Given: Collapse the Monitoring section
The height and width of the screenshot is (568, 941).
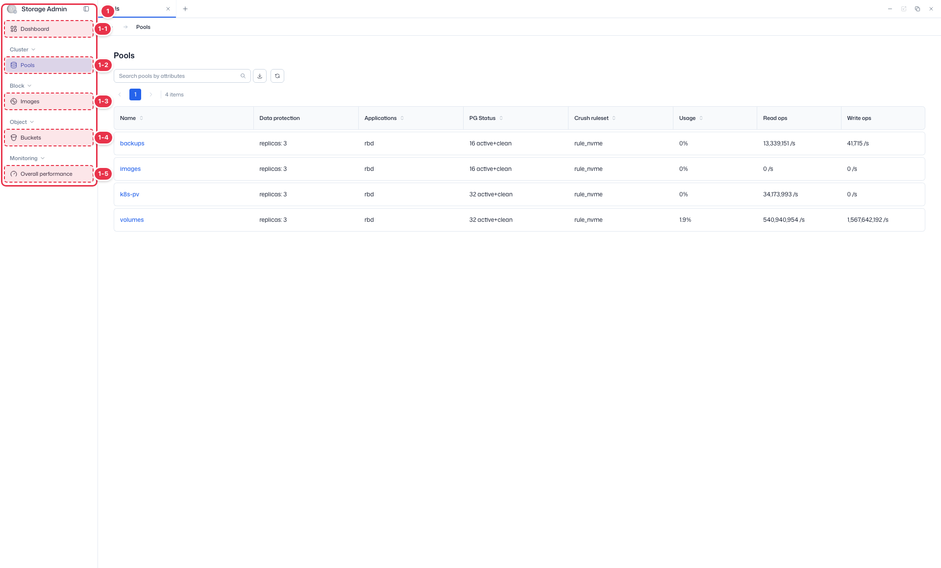Looking at the screenshot, I should click(27, 158).
